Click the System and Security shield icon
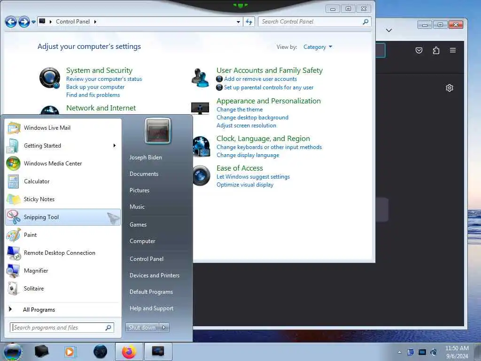This screenshot has width=481, height=361. (50, 78)
